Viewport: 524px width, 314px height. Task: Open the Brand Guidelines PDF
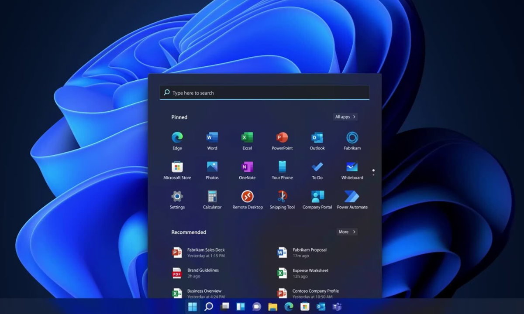(203, 273)
